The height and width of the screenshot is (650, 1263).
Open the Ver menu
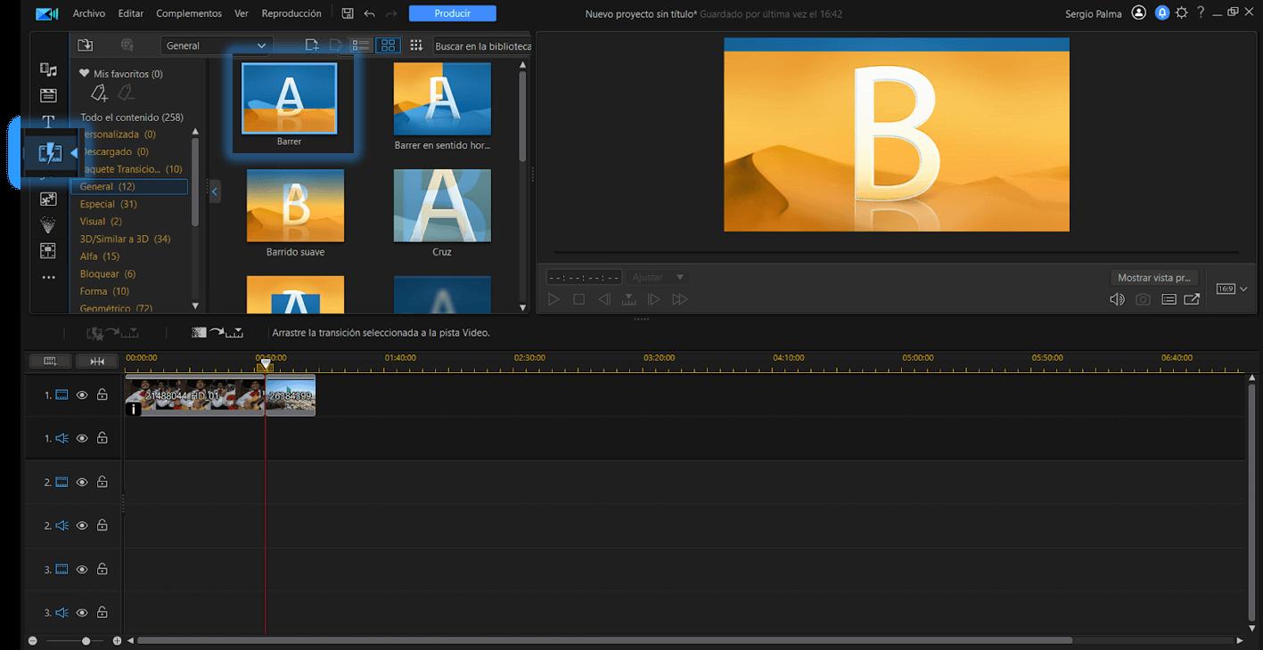click(242, 13)
